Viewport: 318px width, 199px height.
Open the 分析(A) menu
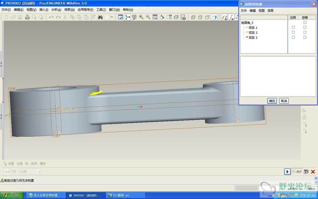coord(56,10)
